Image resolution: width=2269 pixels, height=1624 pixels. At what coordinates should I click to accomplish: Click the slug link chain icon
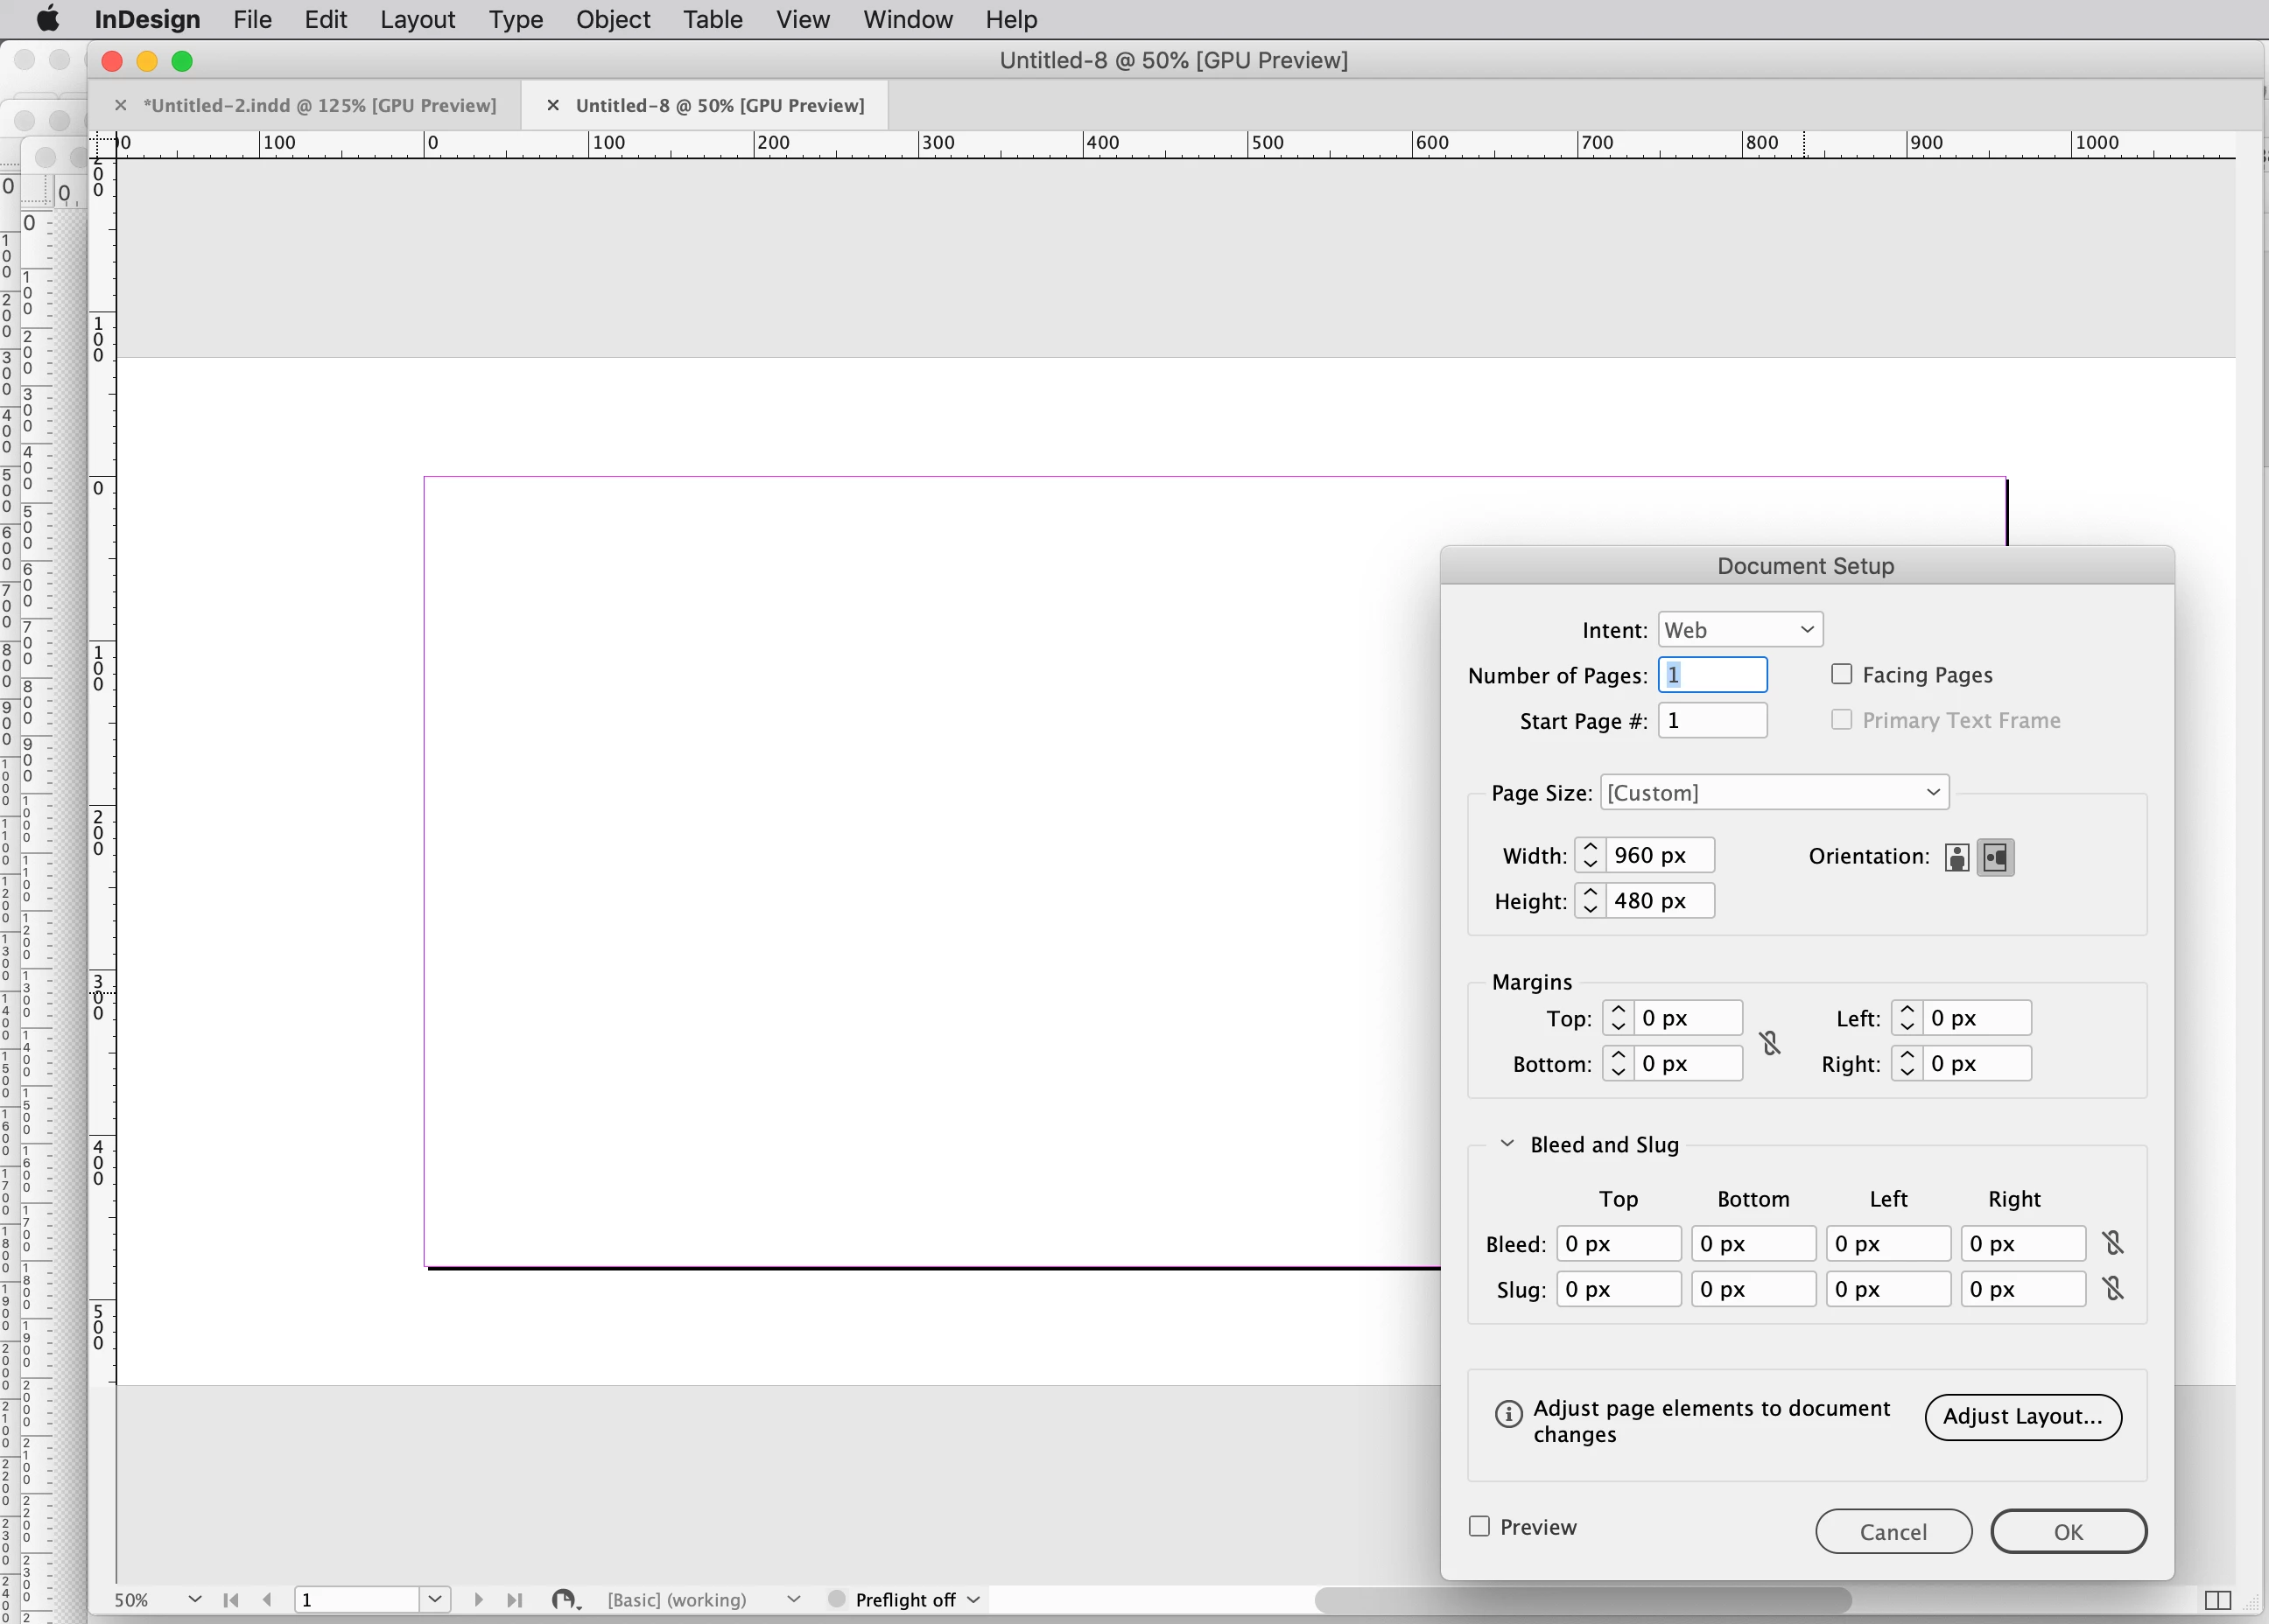(x=2112, y=1288)
